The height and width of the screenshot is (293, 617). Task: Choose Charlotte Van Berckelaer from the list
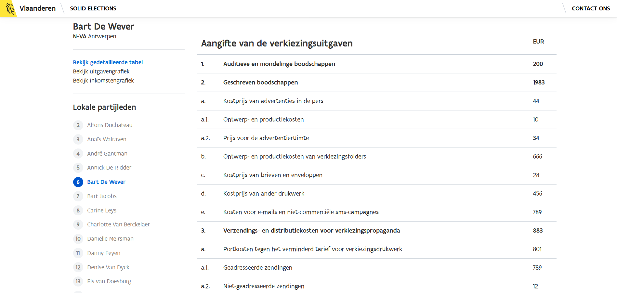point(118,224)
